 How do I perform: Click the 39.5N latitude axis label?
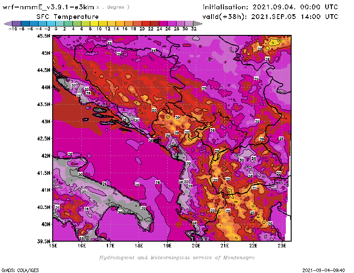43,242
